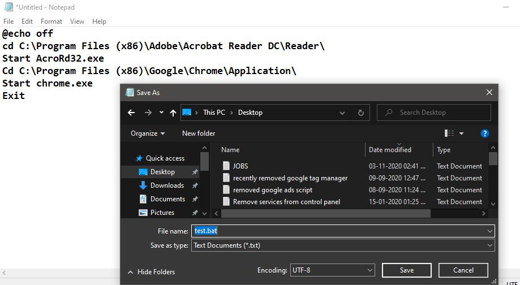Go up one folder level
This screenshot has height=285, width=520.
pyautogui.click(x=173, y=113)
